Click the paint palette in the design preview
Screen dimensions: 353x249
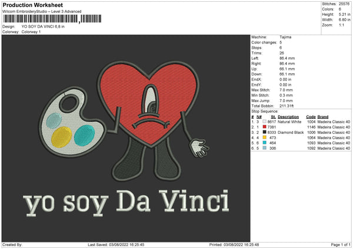pyautogui.click(x=72, y=122)
